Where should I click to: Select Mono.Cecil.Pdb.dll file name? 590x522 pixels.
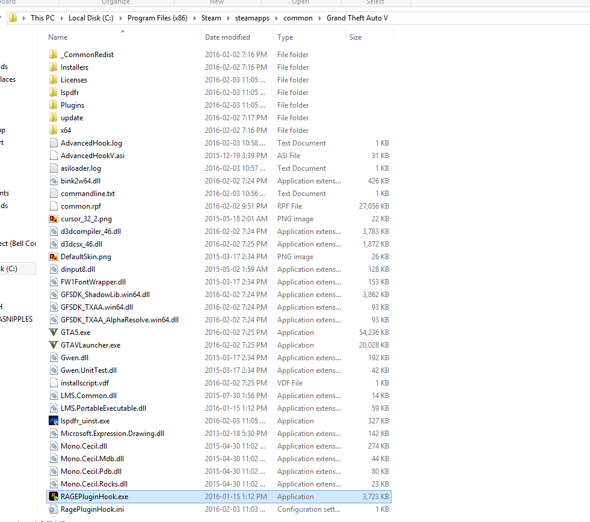pyautogui.click(x=91, y=471)
